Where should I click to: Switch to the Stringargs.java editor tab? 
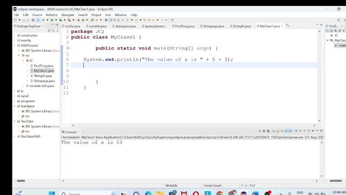point(212,26)
